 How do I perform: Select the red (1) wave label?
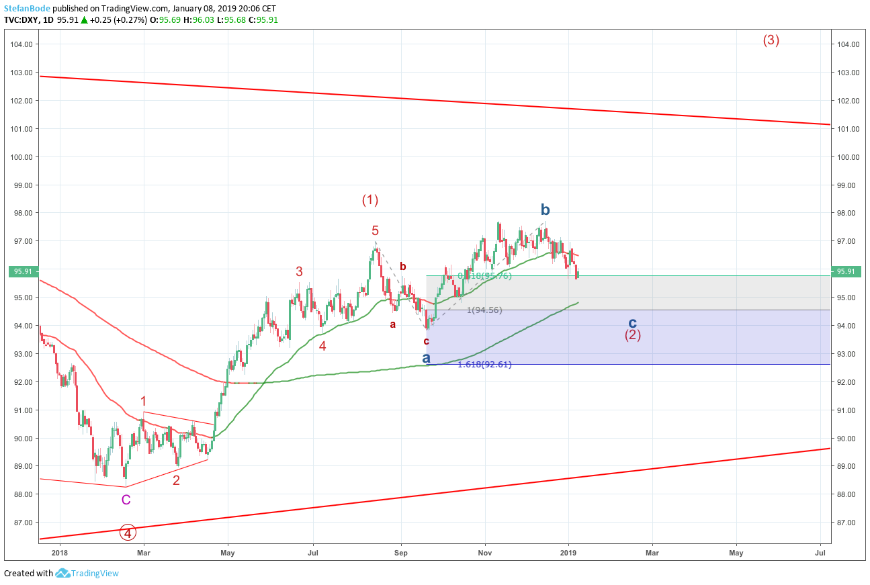pyautogui.click(x=370, y=199)
